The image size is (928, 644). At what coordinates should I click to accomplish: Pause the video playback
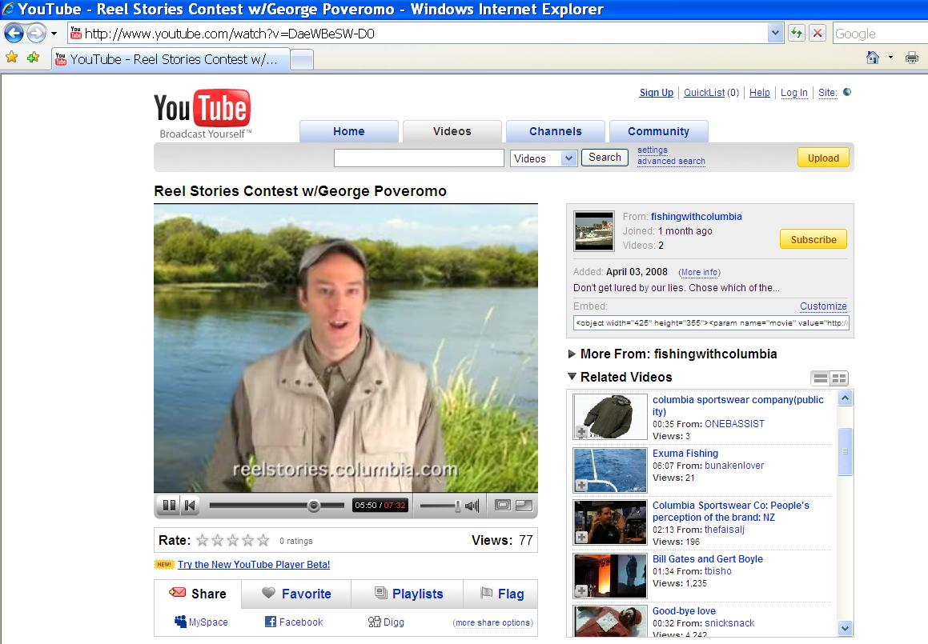(169, 505)
